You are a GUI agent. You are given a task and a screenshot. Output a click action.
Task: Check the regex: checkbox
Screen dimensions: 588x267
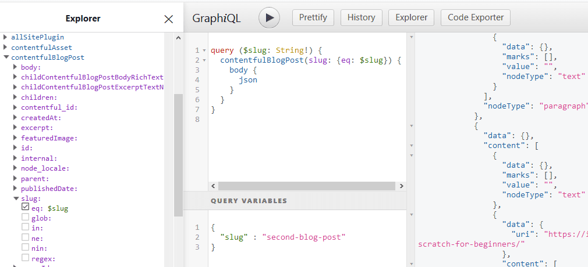pyautogui.click(x=25, y=257)
